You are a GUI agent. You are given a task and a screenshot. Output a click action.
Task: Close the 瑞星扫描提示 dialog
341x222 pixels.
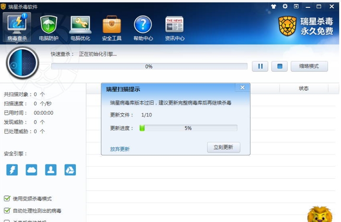[243, 87]
